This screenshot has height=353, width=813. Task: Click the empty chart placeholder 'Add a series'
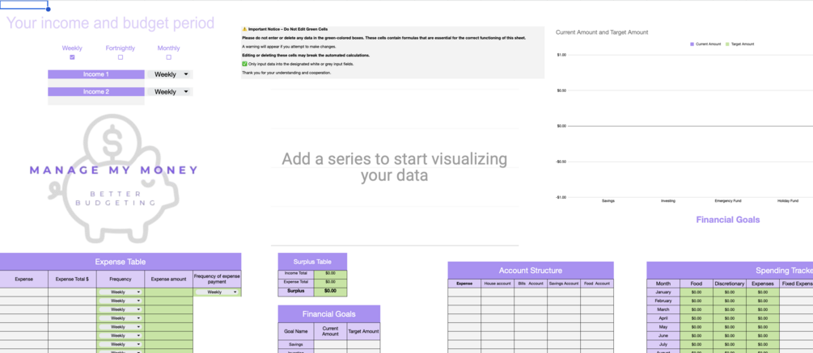[x=394, y=167]
